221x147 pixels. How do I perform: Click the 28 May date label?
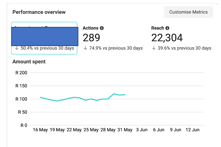click(x=108, y=130)
